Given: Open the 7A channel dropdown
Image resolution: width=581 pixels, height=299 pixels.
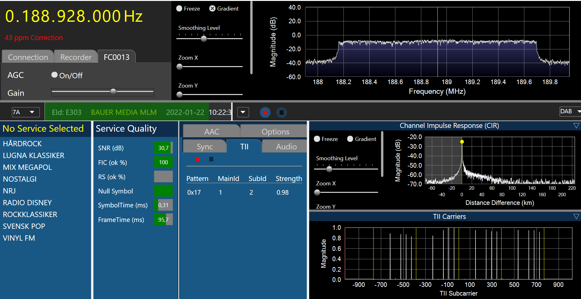Looking at the screenshot, I should click(x=26, y=112).
